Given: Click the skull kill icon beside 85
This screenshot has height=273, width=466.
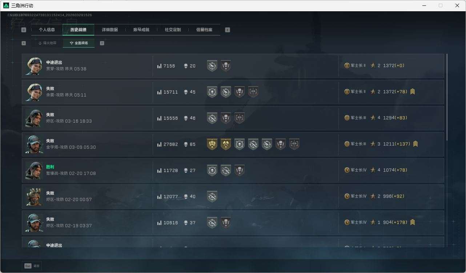Looking at the screenshot, I should click(x=186, y=144).
